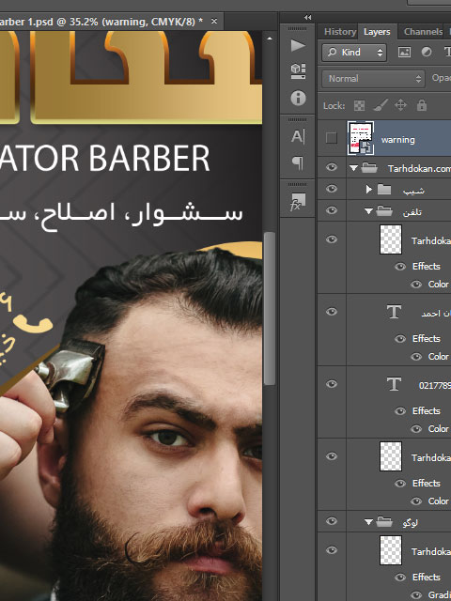Collapse the تلفن group triangle
The height and width of the screenshot is (601, 451).
368,211
